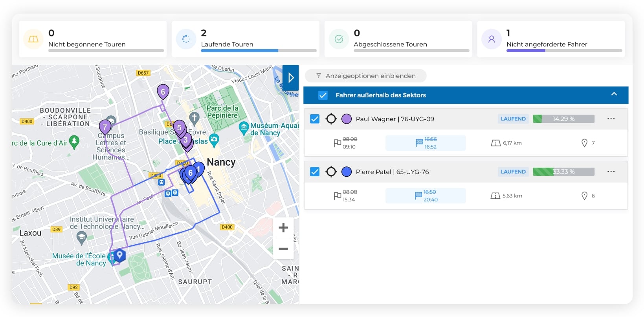Click the purple stop 7 map marker
This screenshot has height=318, width=644.
[105, 127]
